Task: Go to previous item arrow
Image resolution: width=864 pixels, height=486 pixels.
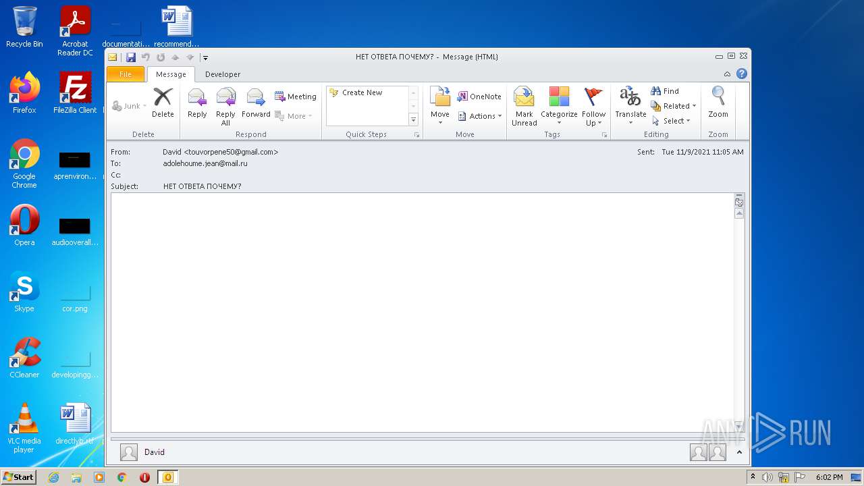Action: point(175,57)
